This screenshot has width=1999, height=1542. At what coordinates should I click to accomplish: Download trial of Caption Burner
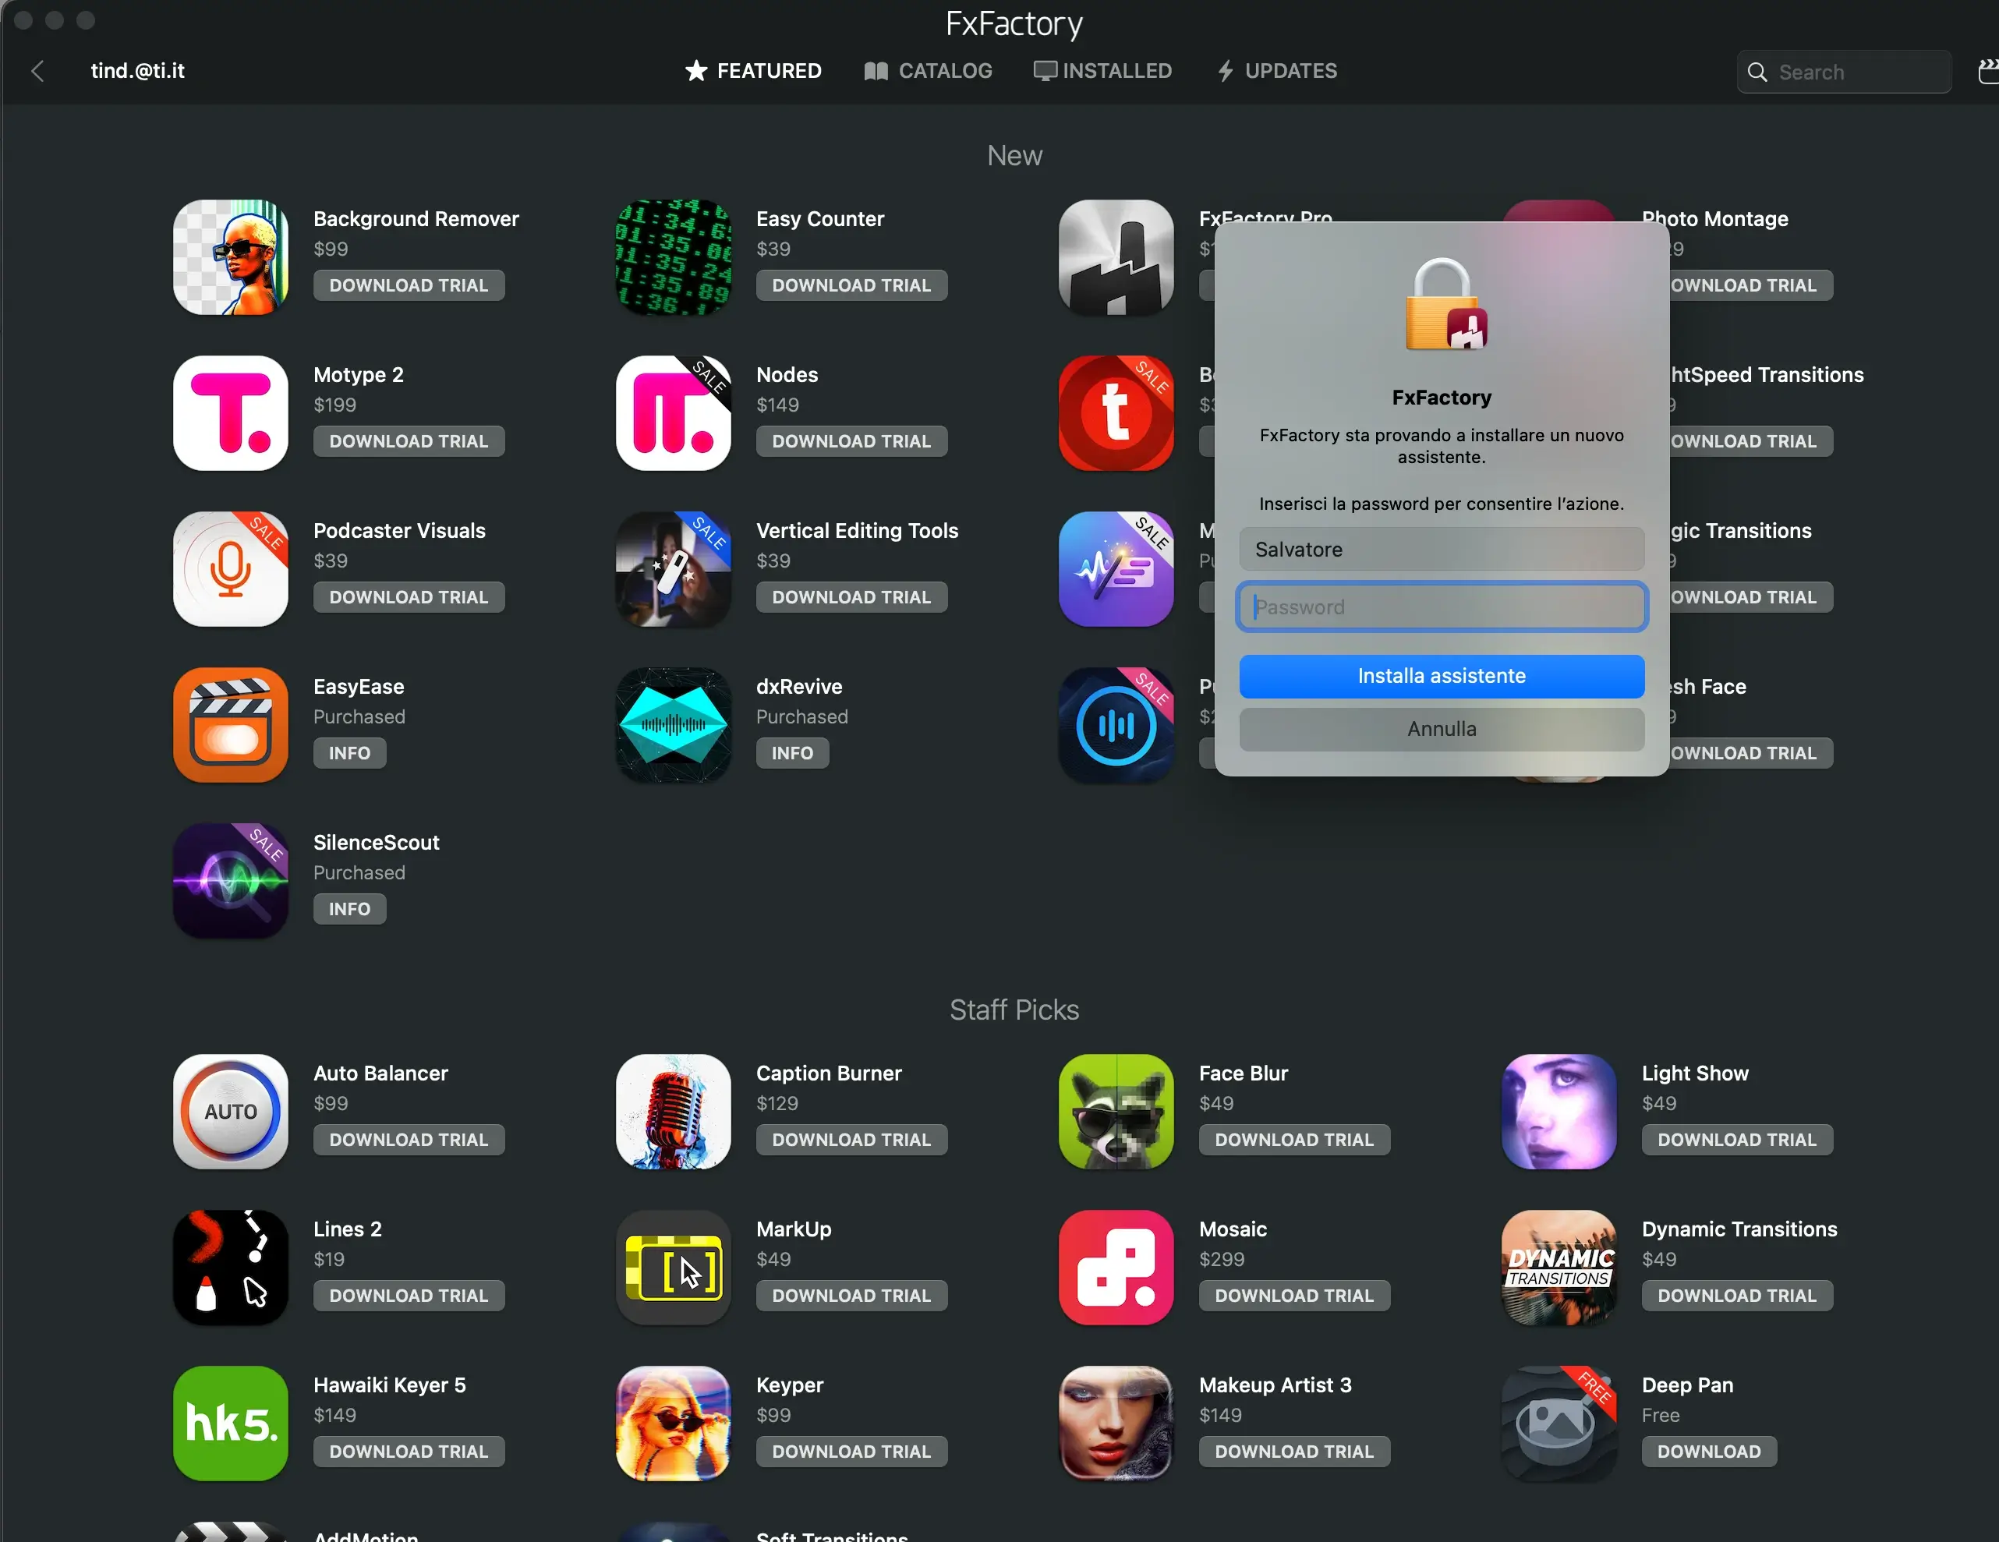tap(851, 1141)
